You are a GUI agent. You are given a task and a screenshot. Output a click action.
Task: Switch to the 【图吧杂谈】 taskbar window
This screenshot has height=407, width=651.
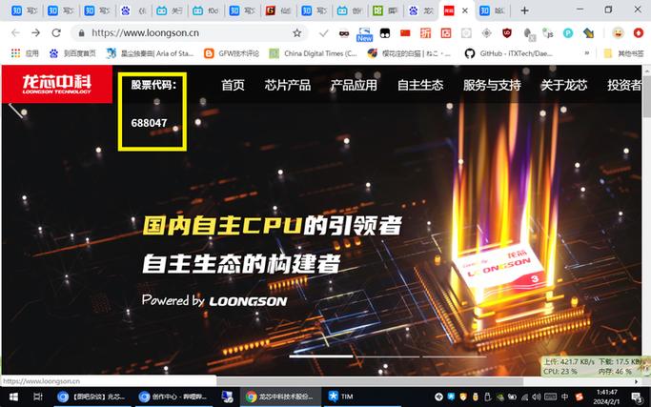tap(92, 397)
